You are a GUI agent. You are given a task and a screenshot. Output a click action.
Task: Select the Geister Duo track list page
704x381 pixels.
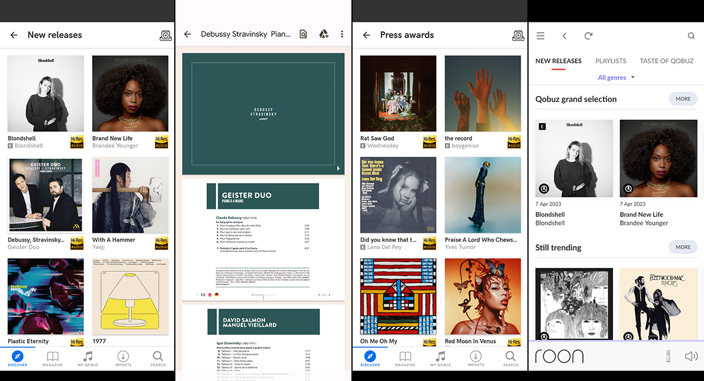[263, 240]
